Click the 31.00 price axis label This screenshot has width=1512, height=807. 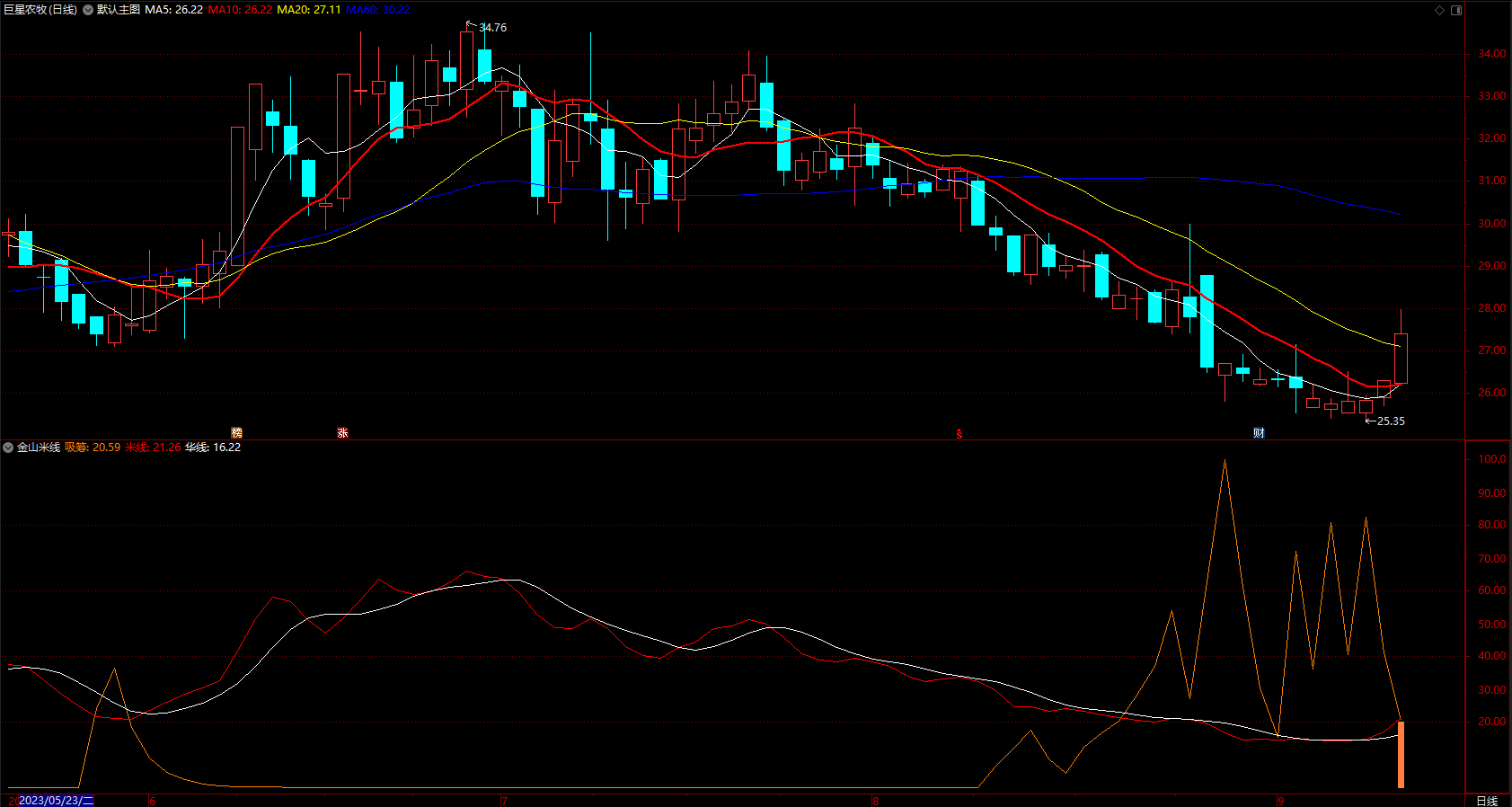[x=1492, y=181]
